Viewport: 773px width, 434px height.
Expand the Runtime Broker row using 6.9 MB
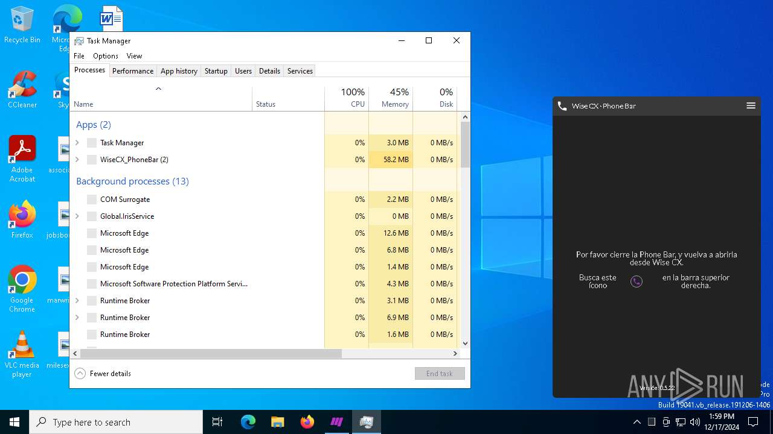pyautogui.click(x=77, y=318)
